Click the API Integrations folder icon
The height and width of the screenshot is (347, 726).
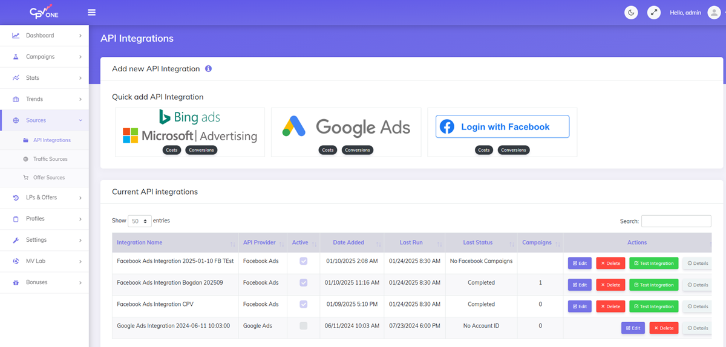click(25, 140)
